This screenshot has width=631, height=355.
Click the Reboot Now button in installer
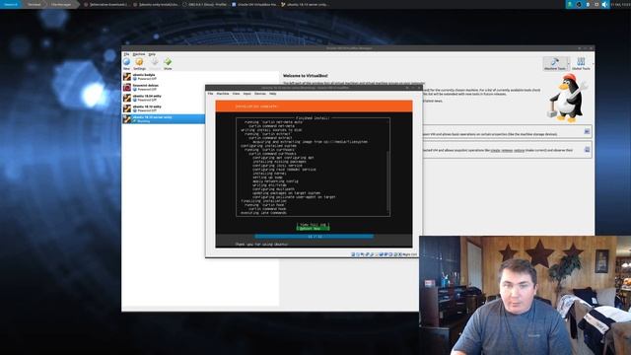[x=314, y=229]
